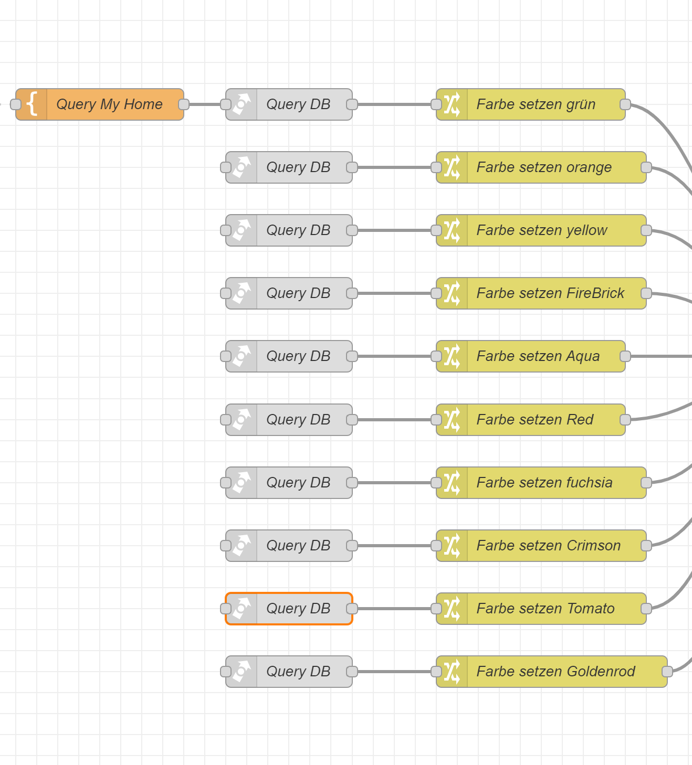692x765 pixels.
Task: Click the output port of Farbe setzen grün
Action: pyautogui.click(x=625, y=104)
